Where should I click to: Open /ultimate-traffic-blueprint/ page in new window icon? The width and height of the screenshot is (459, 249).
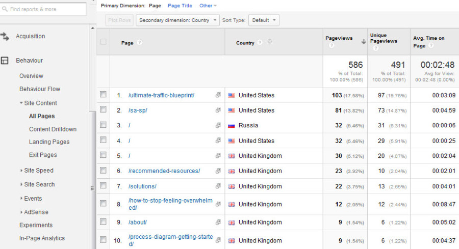(218, 95)
